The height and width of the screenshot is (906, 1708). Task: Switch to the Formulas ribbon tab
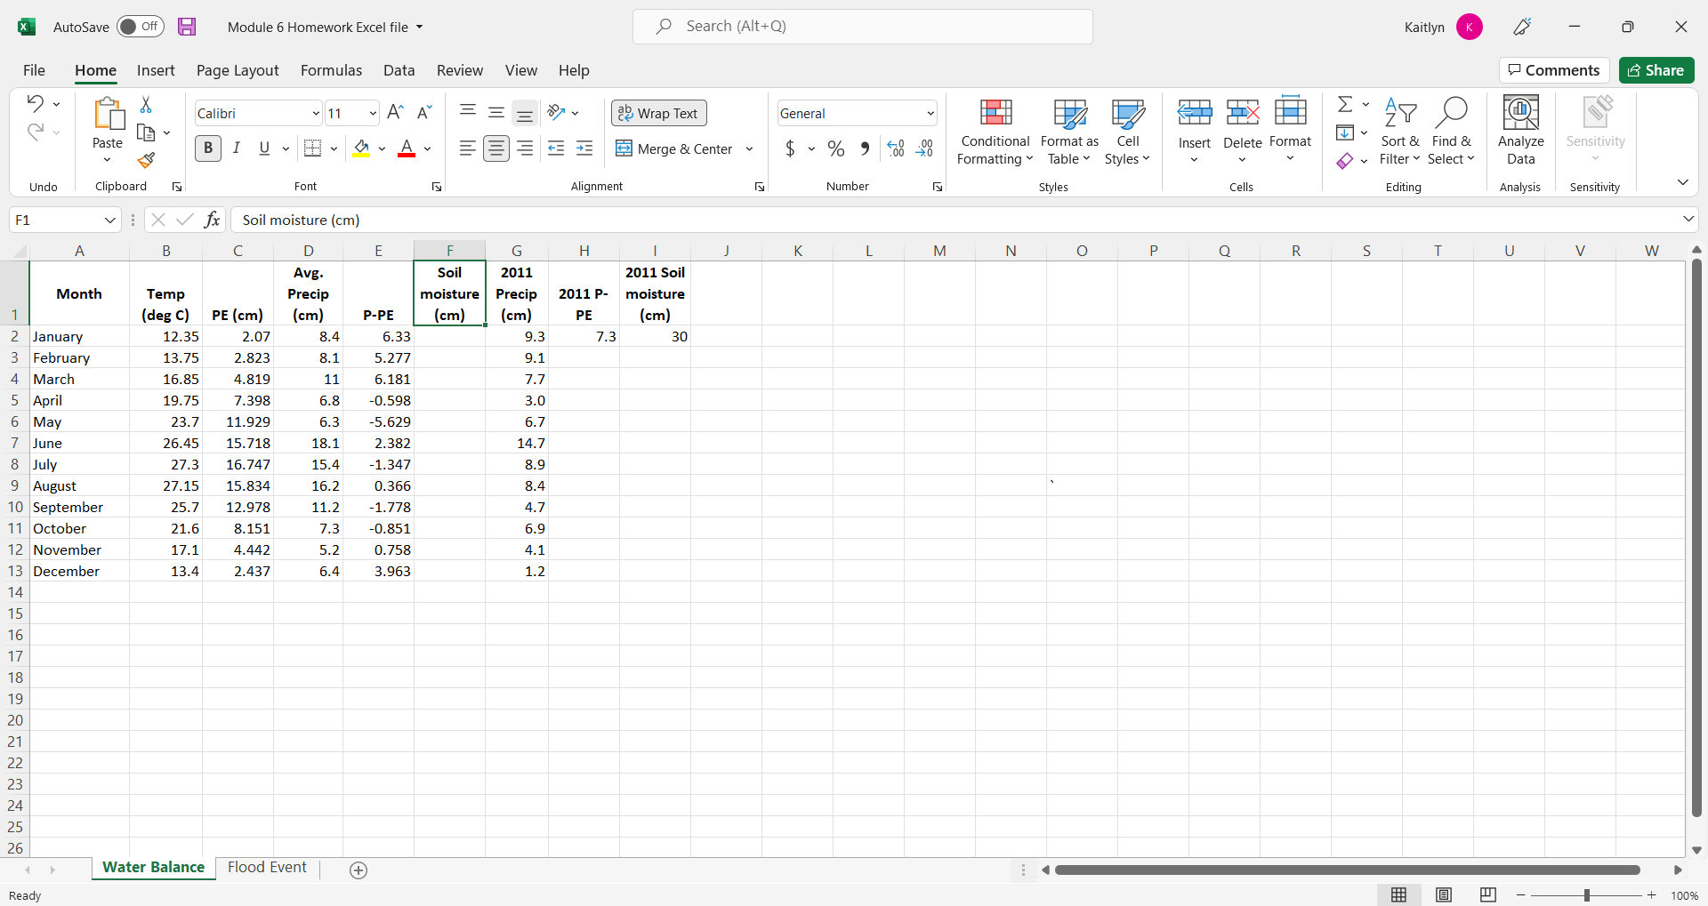[331, 70]
